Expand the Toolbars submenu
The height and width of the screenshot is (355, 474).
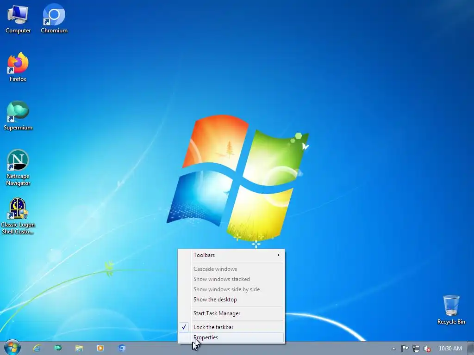click(x=231, y=255)
